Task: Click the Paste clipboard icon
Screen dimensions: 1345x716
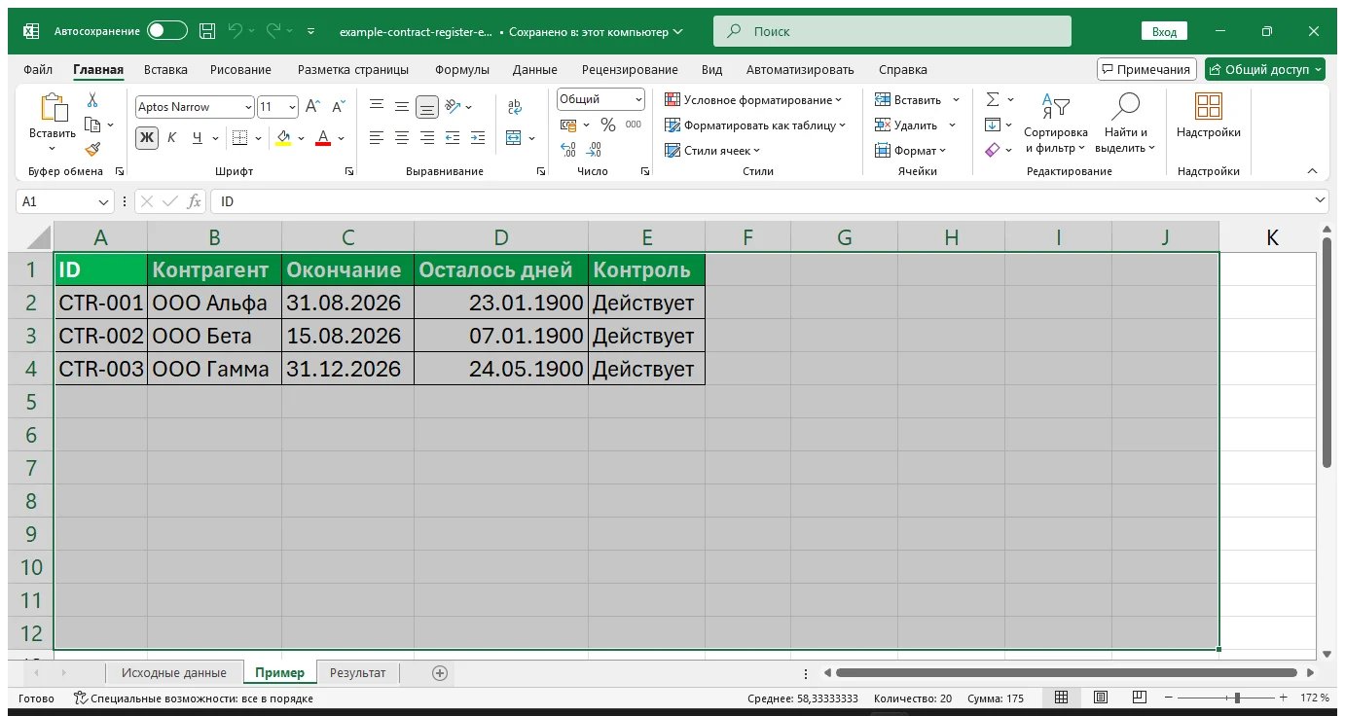Action: click(x=53, y=107)
